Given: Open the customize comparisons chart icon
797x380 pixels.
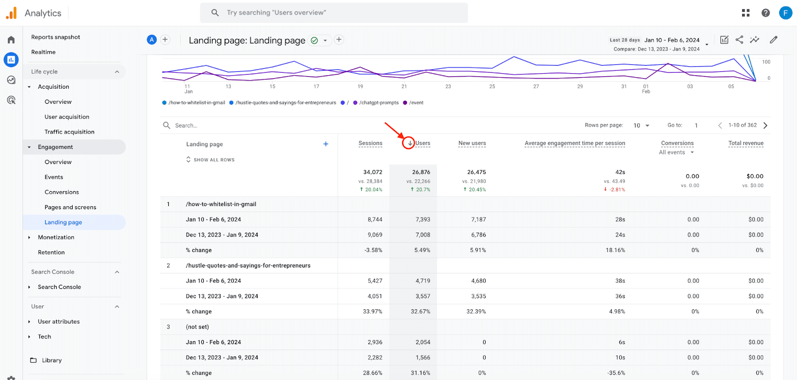Looking at the screenshot, I should (724, 40).
